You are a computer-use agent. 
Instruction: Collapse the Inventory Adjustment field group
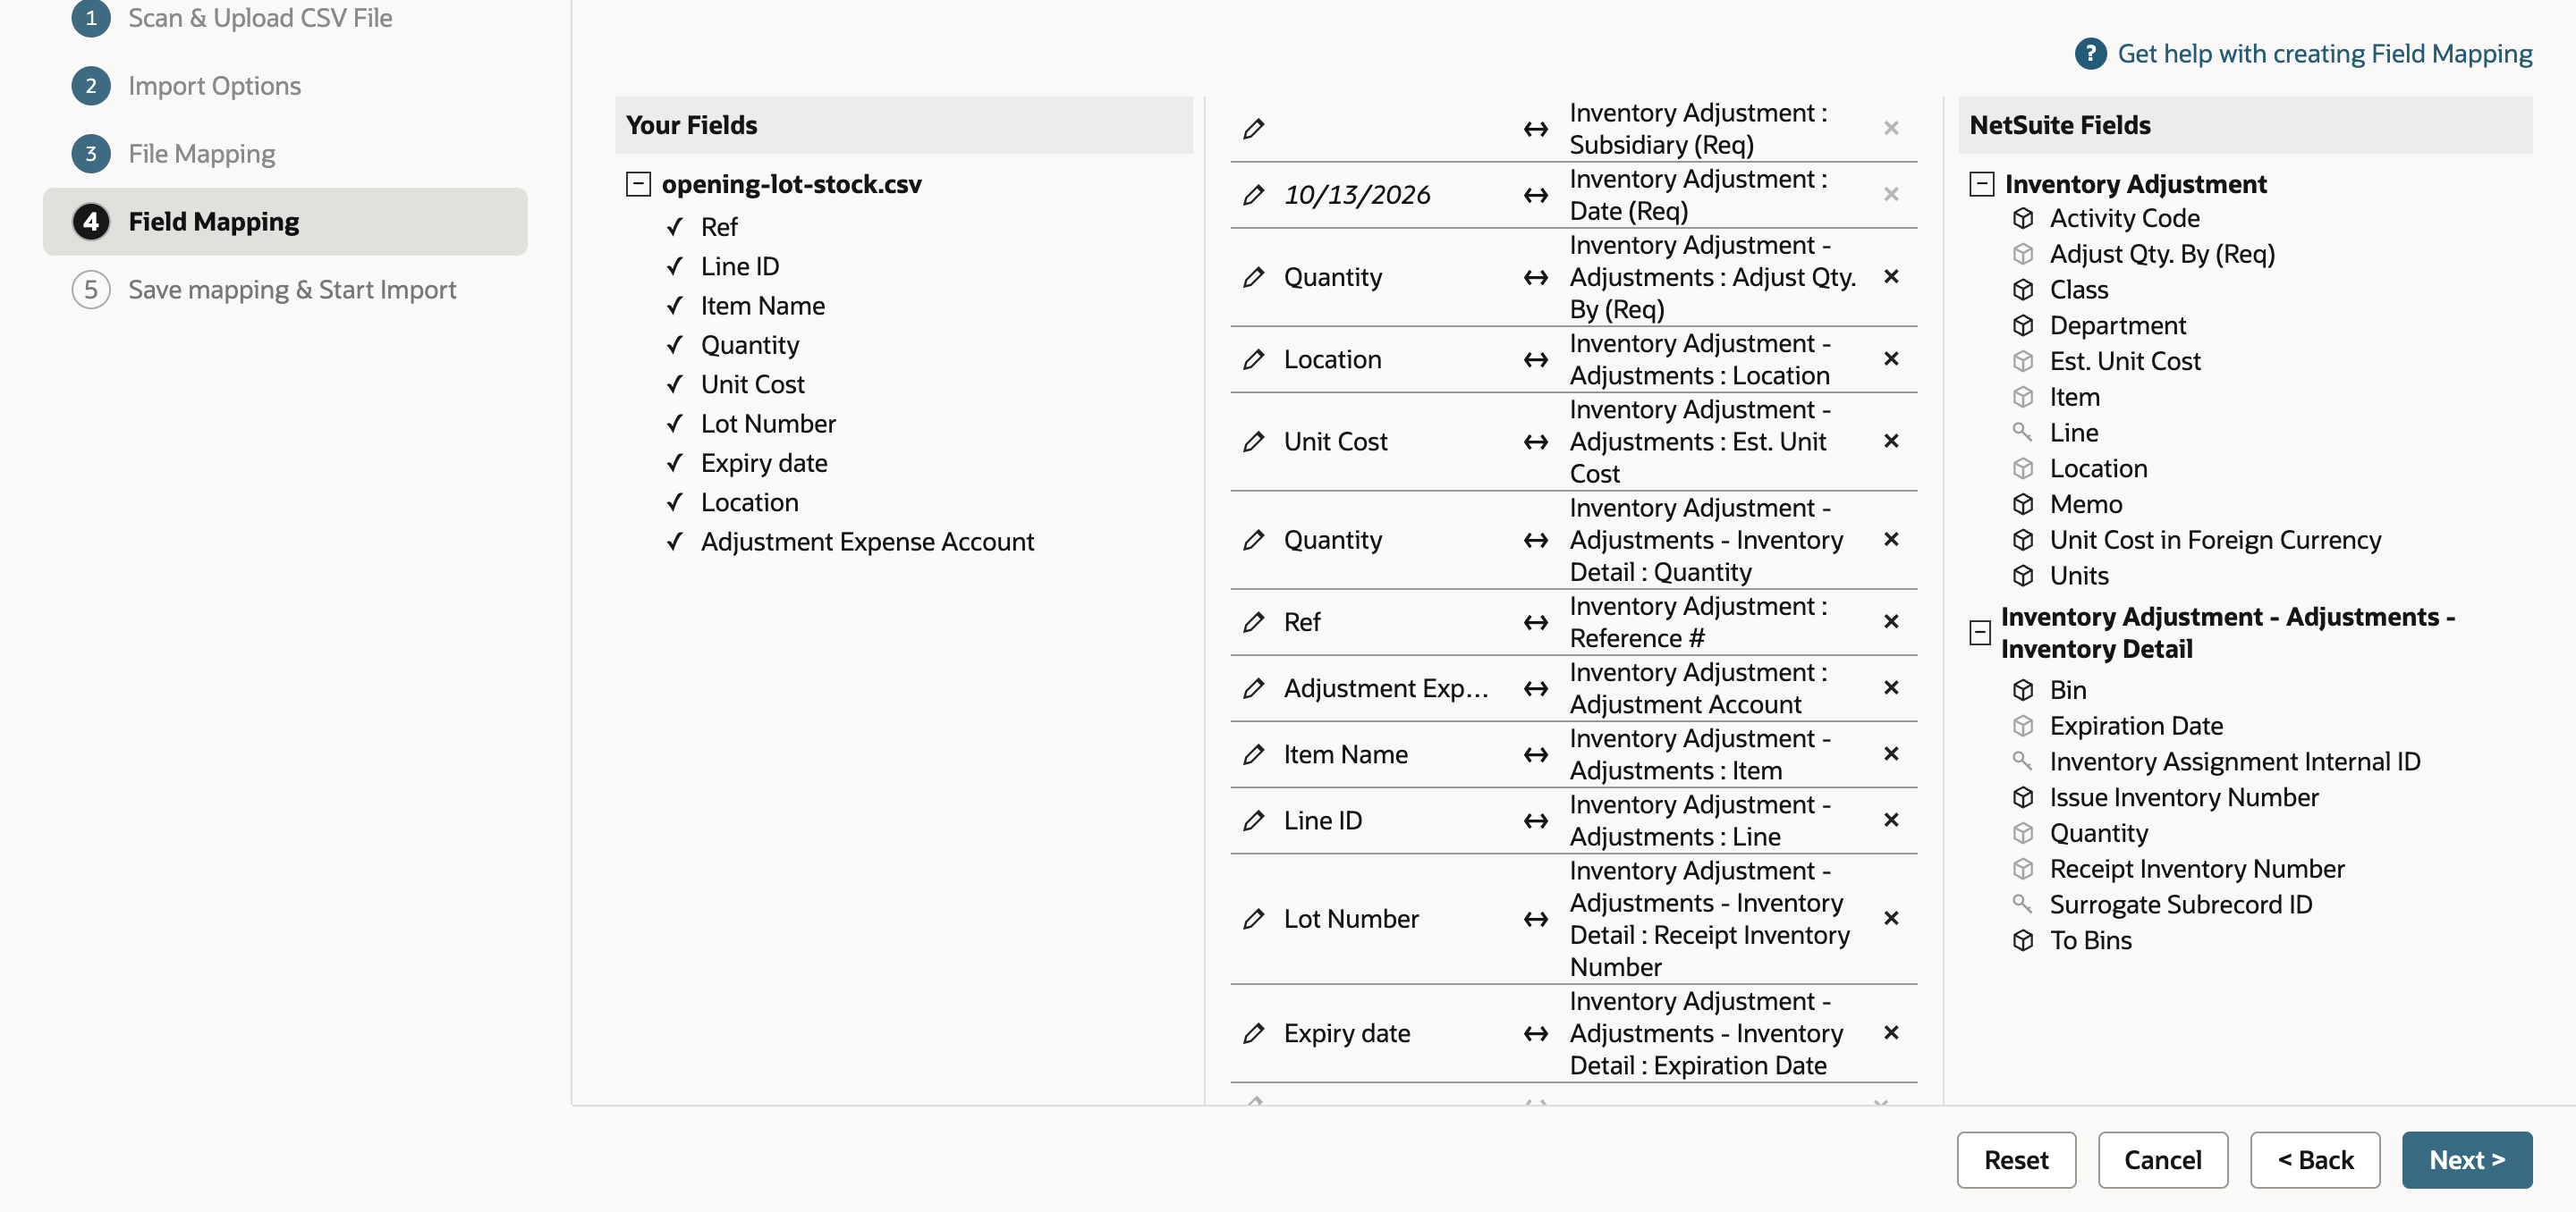click(1981, 184)
